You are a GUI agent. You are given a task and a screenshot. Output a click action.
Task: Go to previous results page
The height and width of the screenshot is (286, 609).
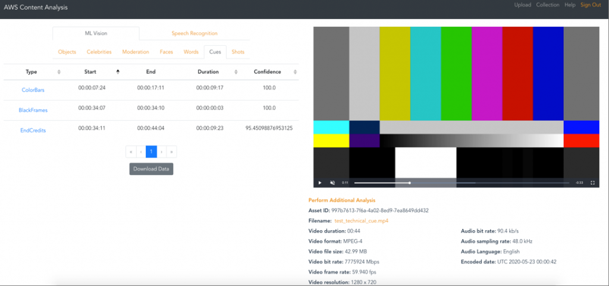pos(141,152)
